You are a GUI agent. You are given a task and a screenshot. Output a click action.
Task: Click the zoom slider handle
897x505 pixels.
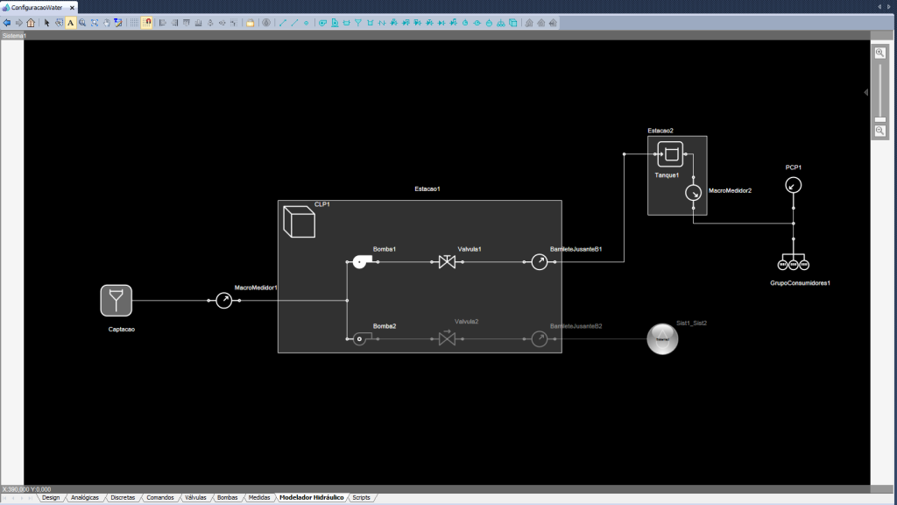coord(880,119)
